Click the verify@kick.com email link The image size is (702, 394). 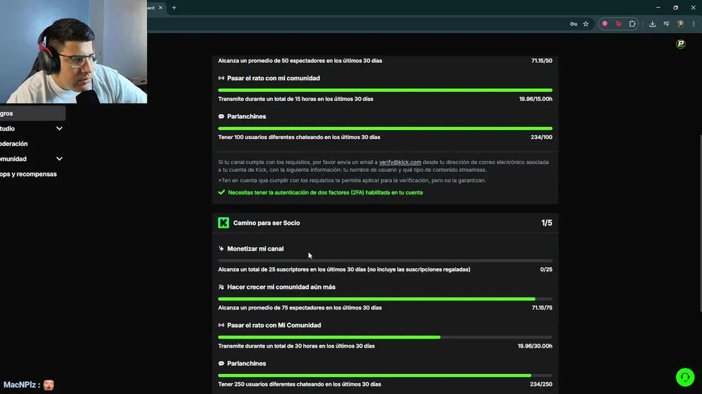pos(400,162)
